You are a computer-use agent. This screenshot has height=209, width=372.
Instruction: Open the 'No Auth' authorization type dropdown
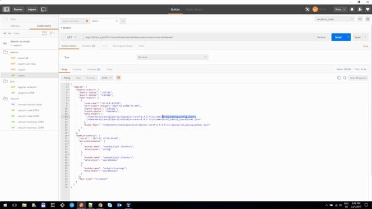click(x=173, y=57)
